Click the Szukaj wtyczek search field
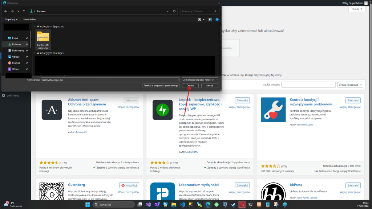Image resolution: width=372 pixels, height=209 pixels. [x=308, y=85]
